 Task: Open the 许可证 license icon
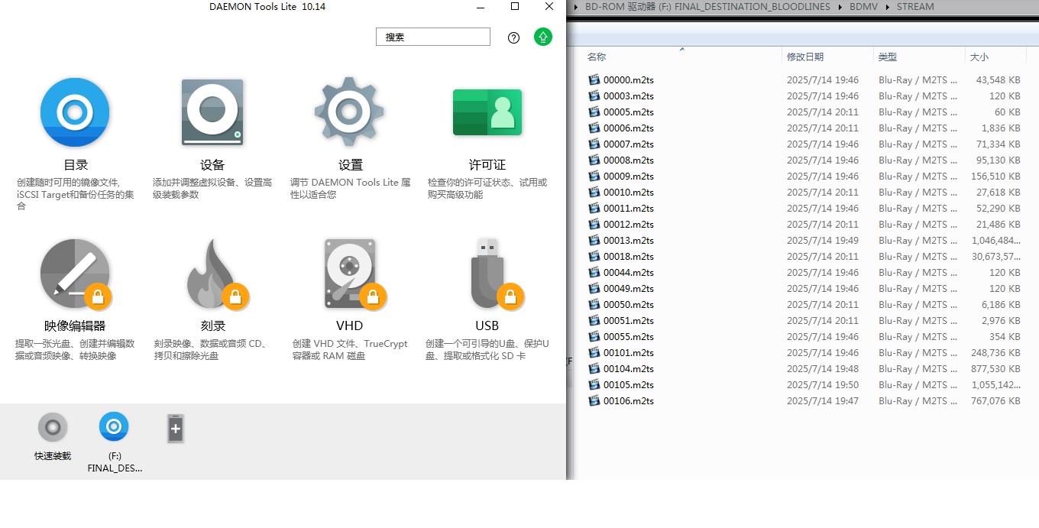[487, 112]
